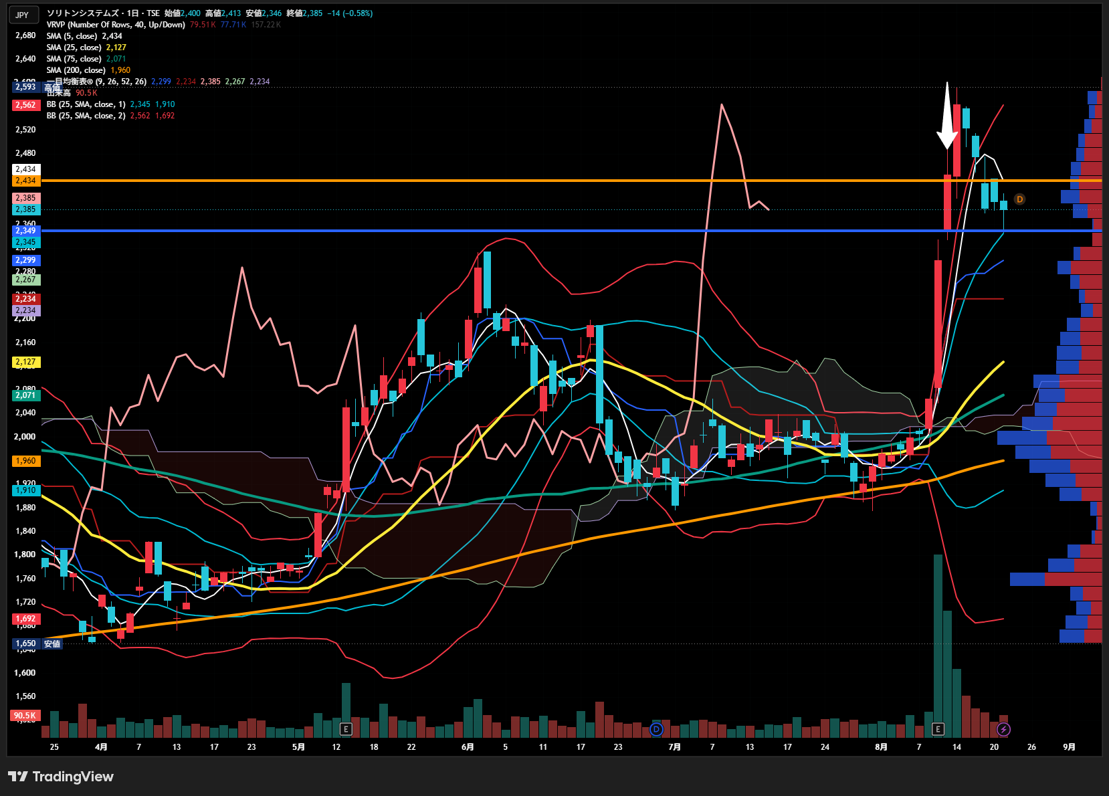Click the 2,680 price scale tick

(25, 35)
